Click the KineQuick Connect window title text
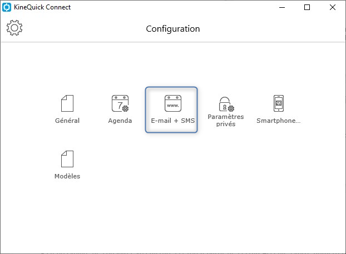Viewport: 346px width, 254px height. (42, 7)
